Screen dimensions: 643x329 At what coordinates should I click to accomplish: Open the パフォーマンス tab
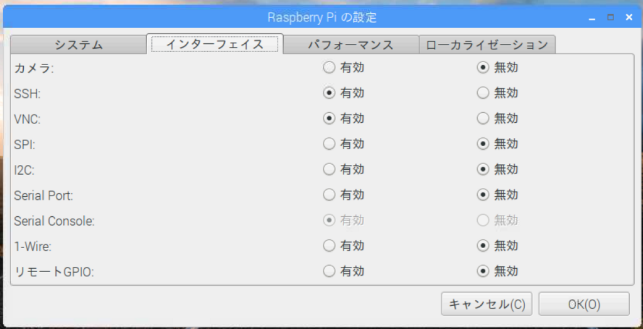click(x=350, y=44)
